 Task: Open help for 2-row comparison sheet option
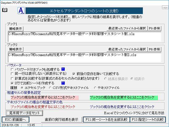[63, 83]
